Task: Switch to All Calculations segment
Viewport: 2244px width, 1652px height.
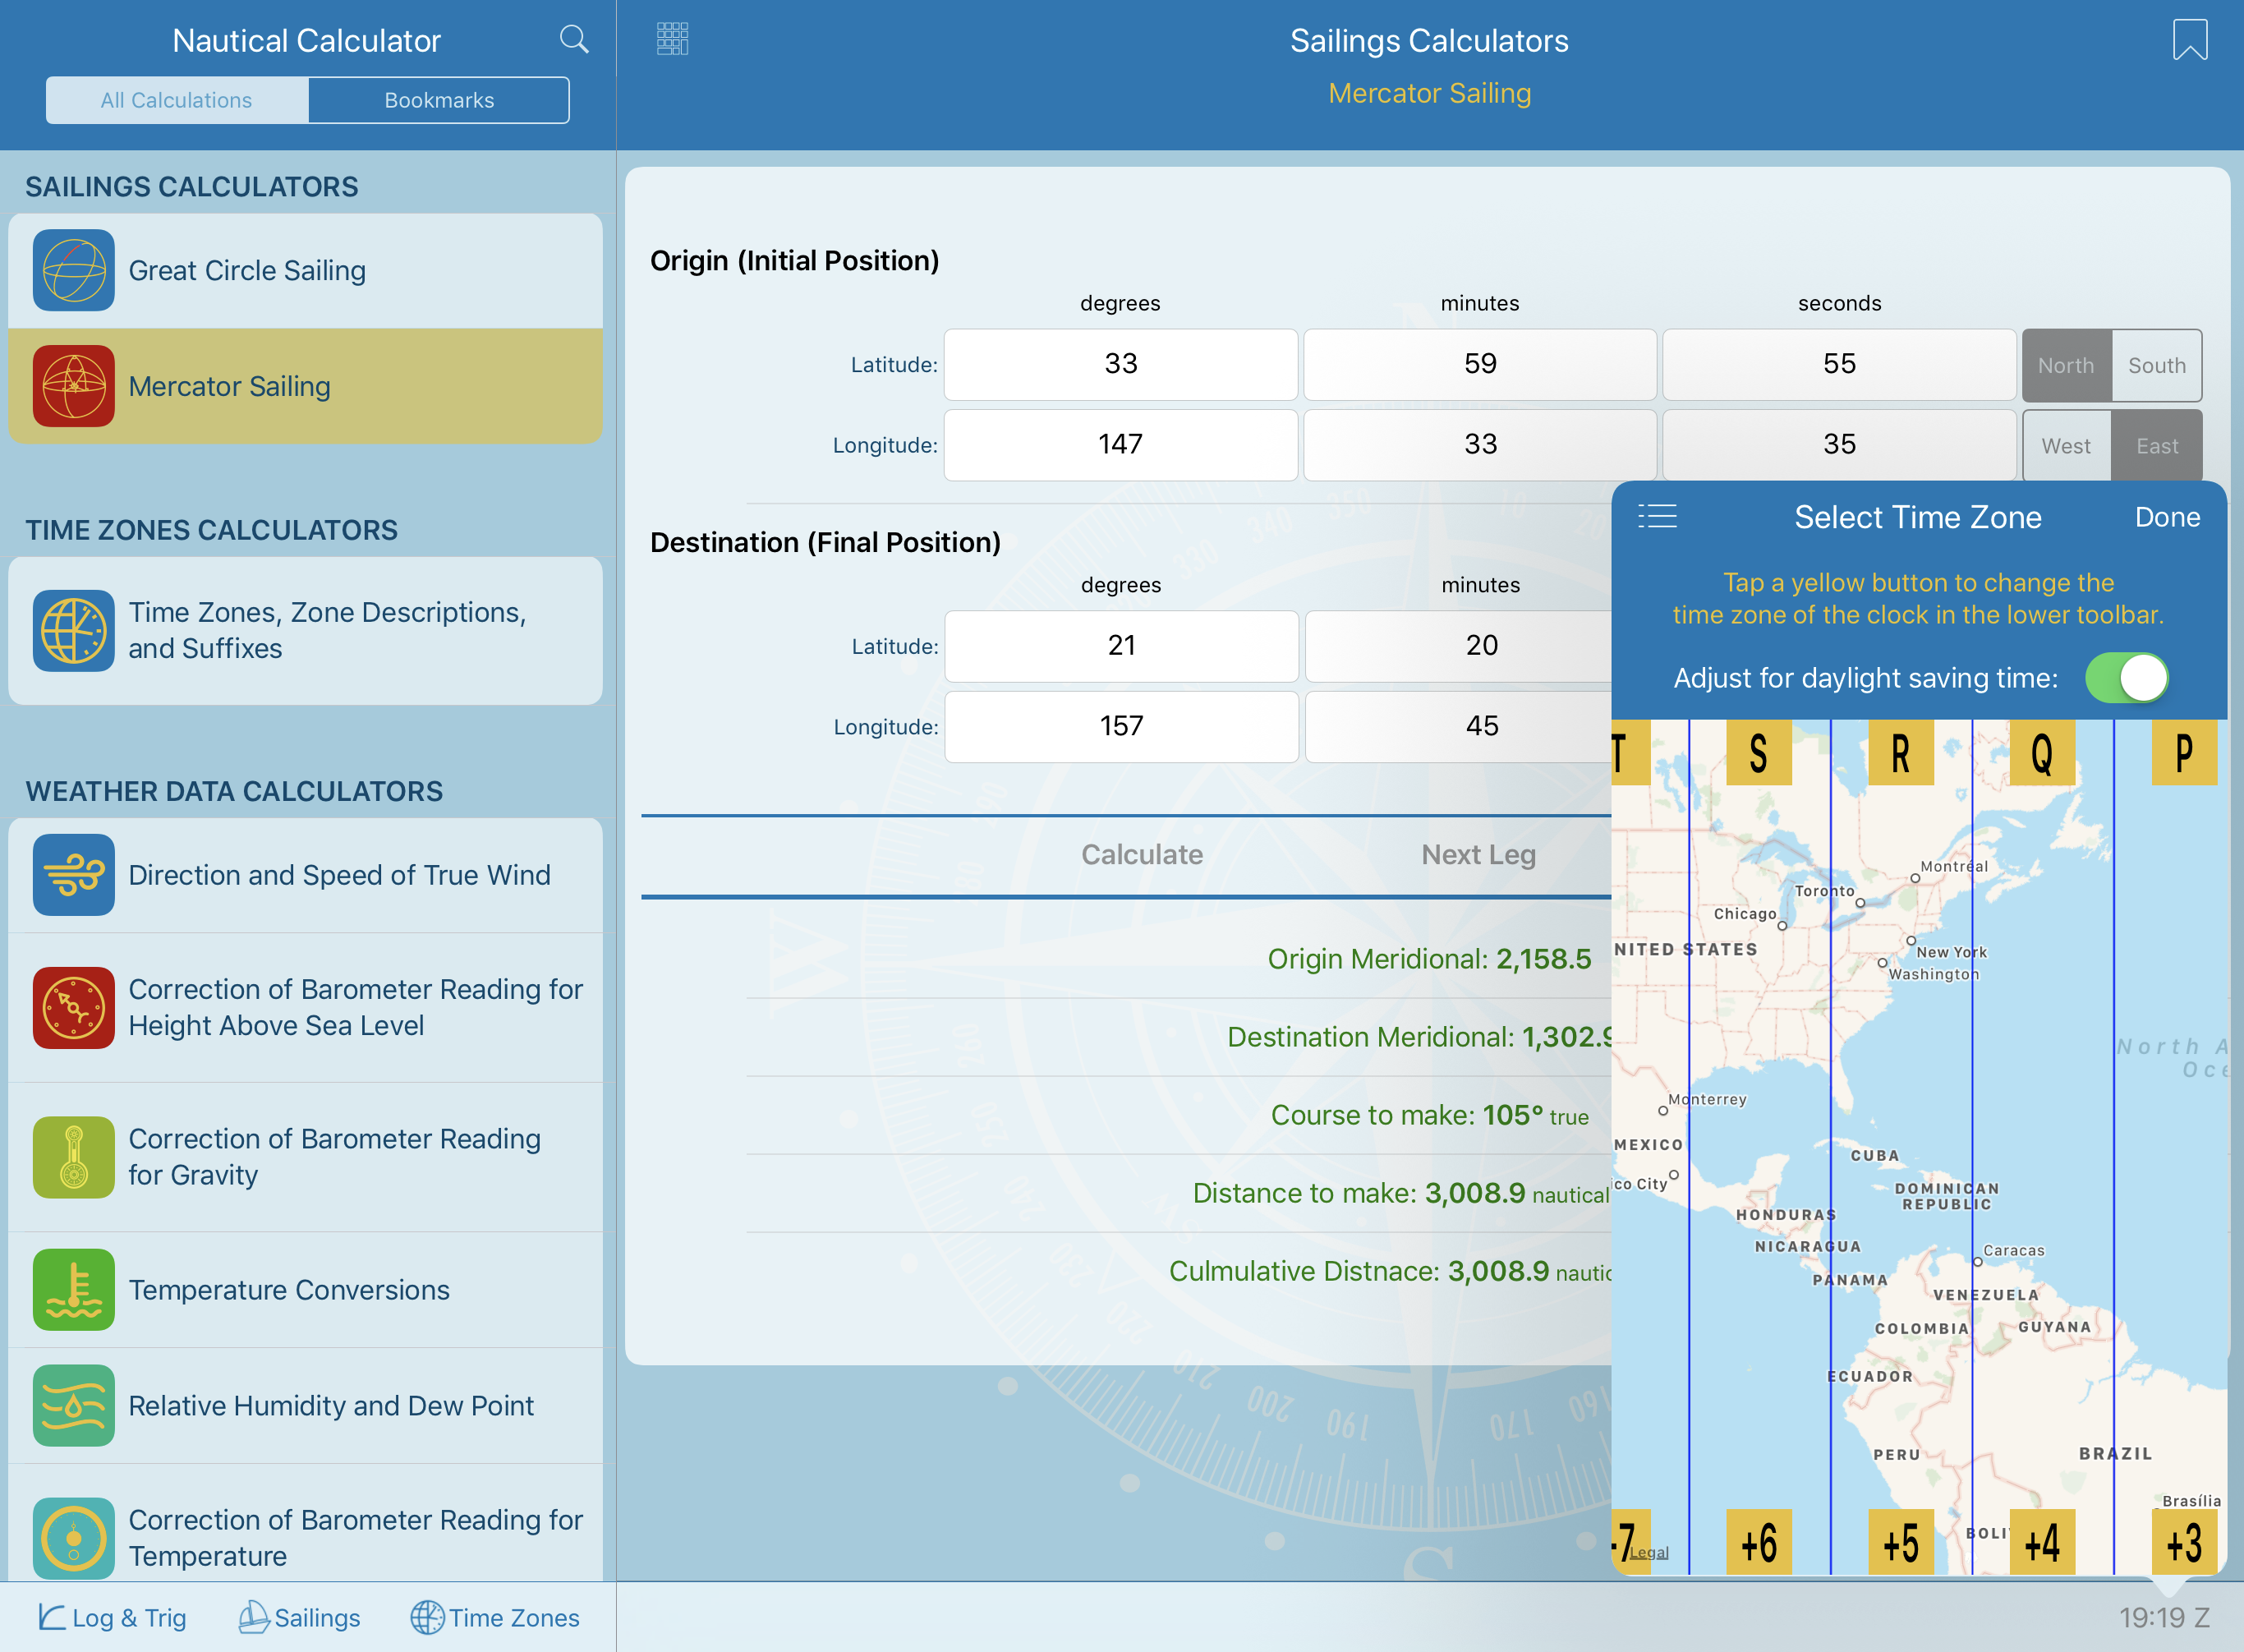Action: point(177,100)
